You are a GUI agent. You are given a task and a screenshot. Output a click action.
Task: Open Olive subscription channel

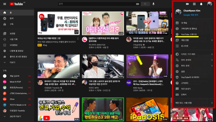click(17, 99)
